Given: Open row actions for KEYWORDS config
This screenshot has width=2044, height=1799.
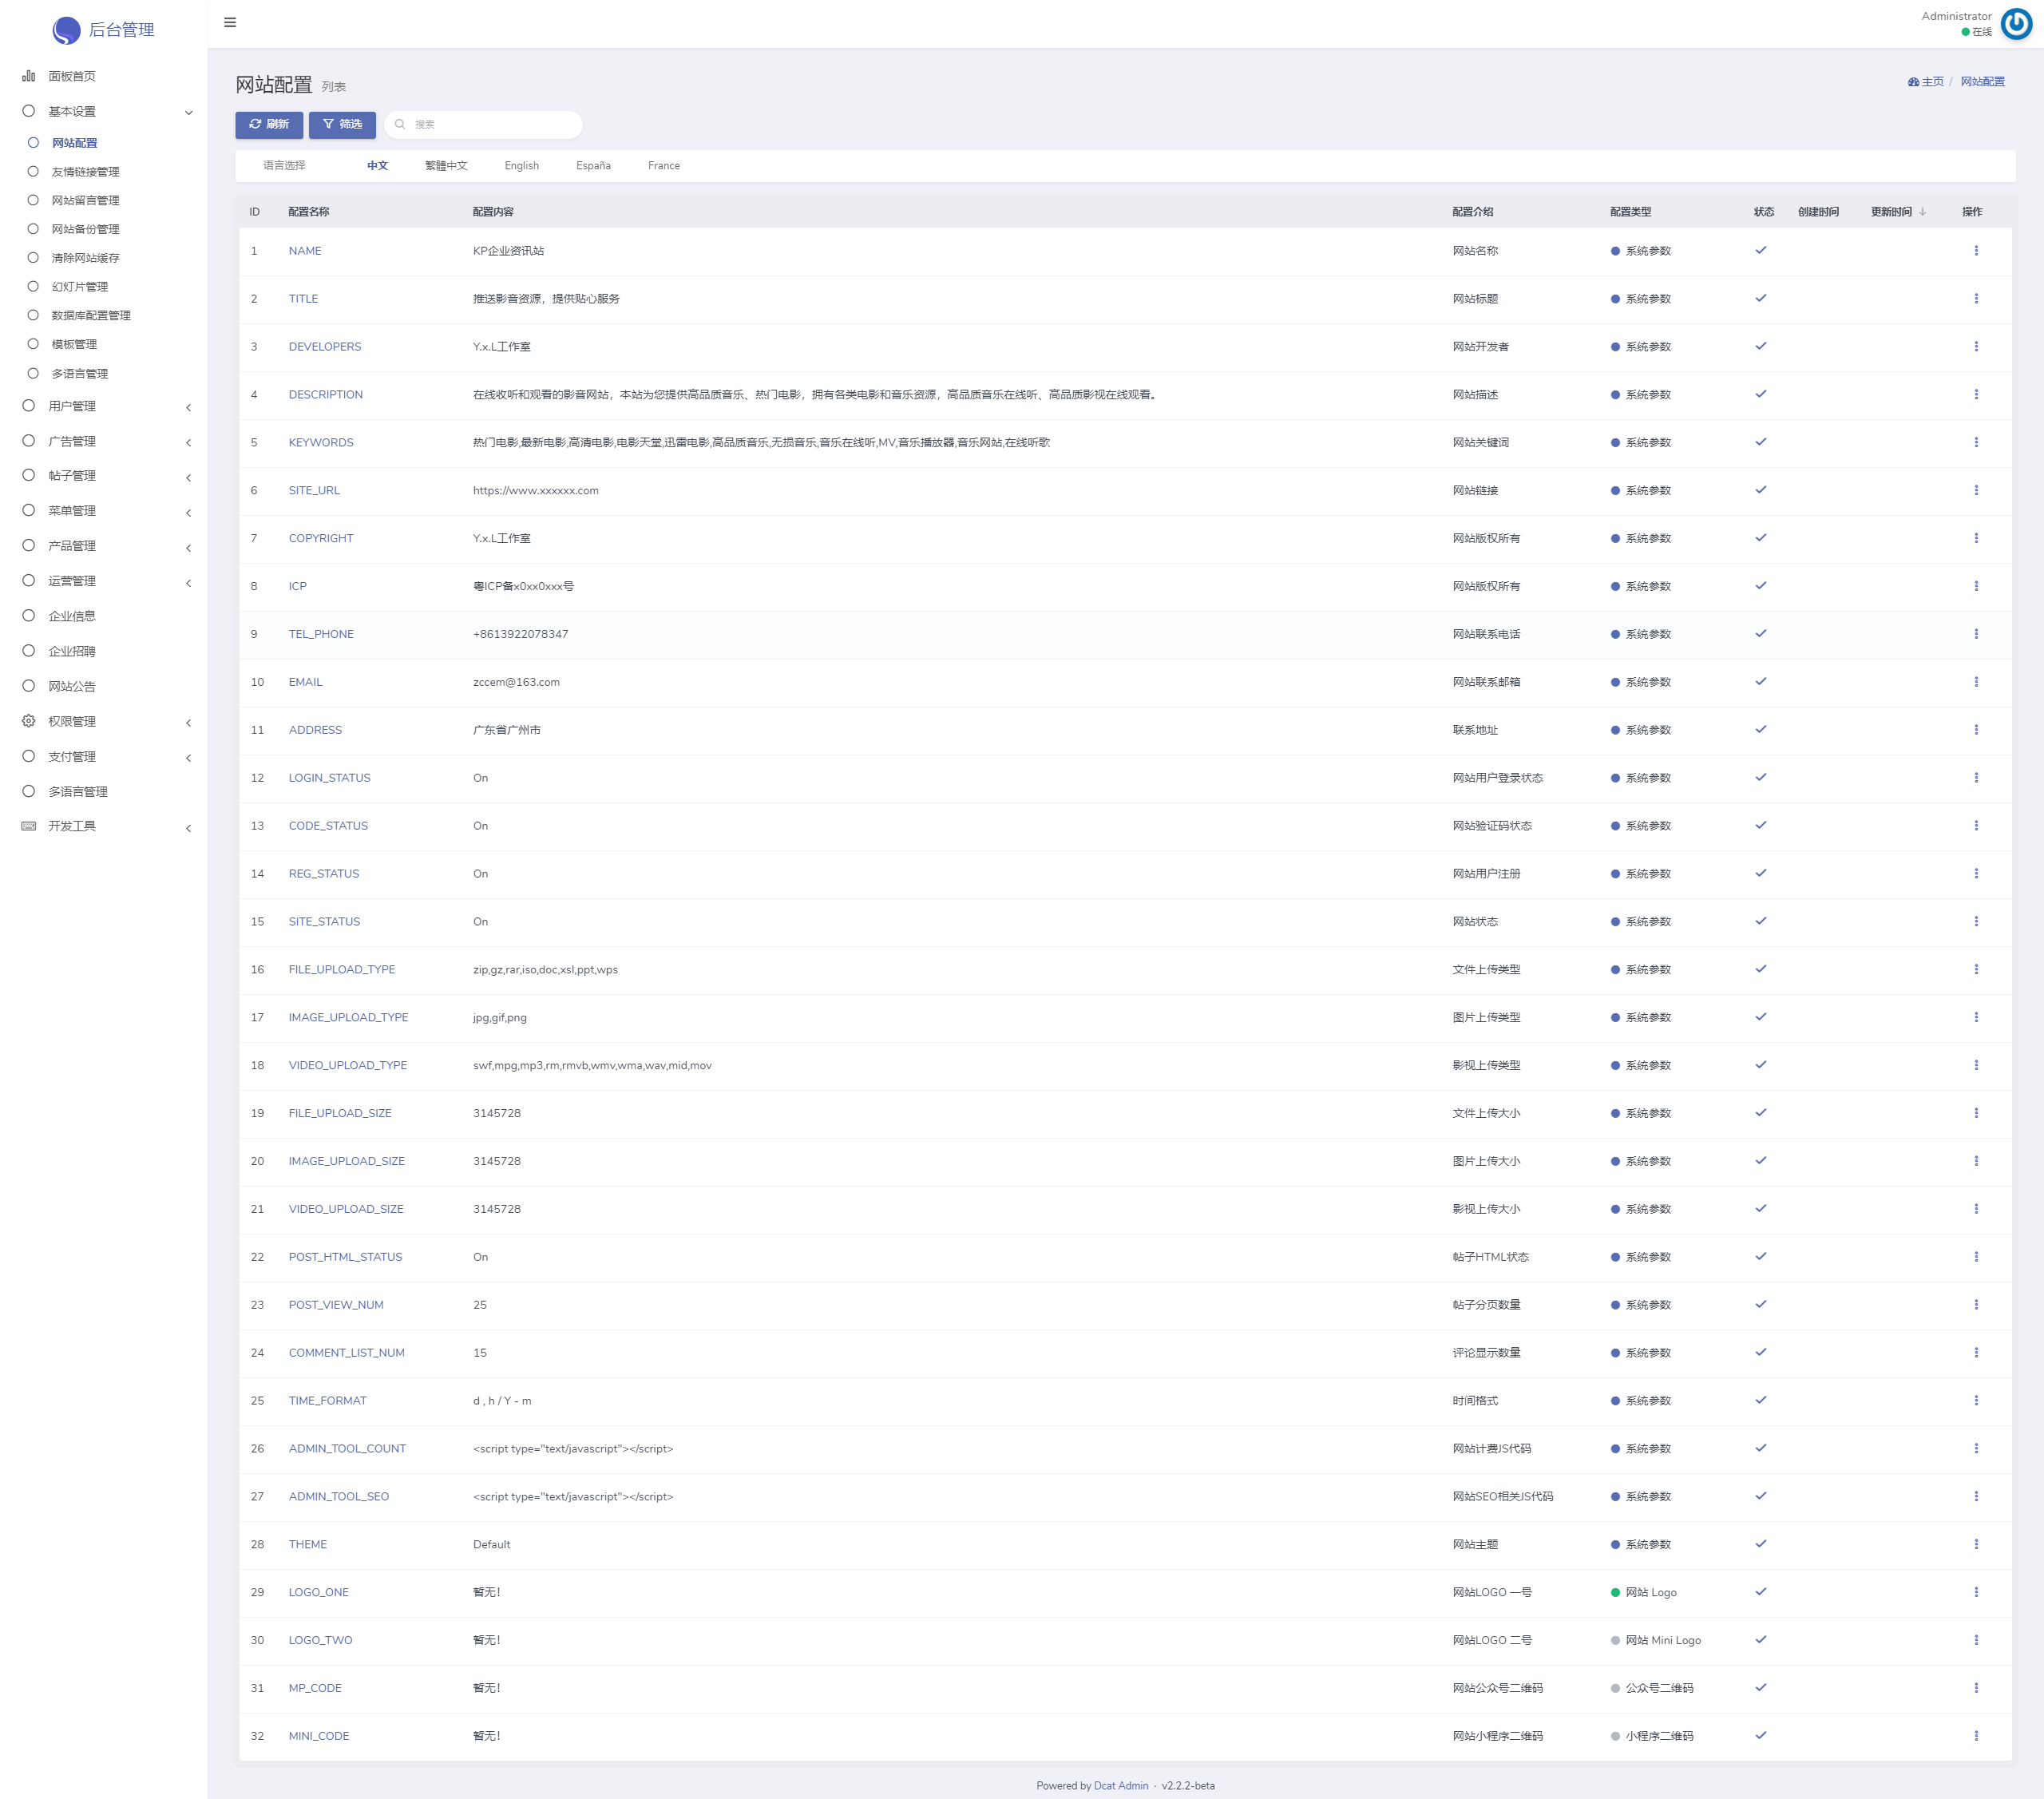Looking at the screenshot, I should (1976, 443).
